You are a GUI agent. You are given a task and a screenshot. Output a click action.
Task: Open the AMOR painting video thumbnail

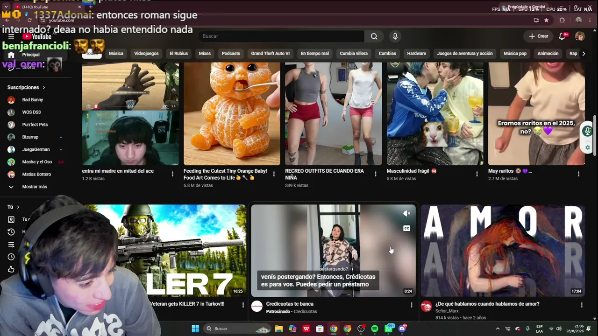(x=503, y=251)
